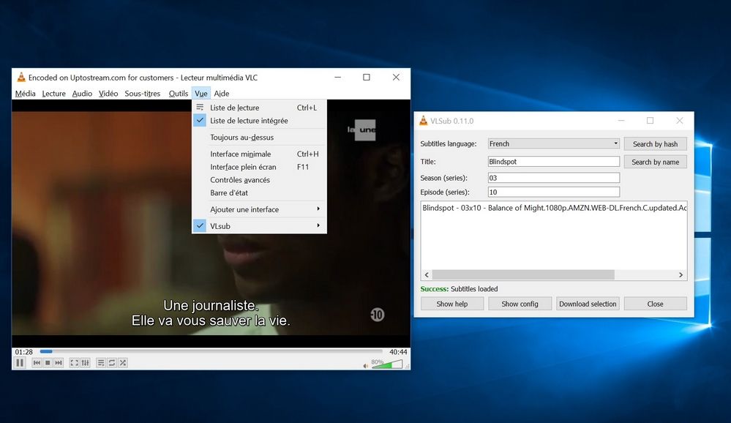Mute audio using the speaker icon

pos(366,366)
